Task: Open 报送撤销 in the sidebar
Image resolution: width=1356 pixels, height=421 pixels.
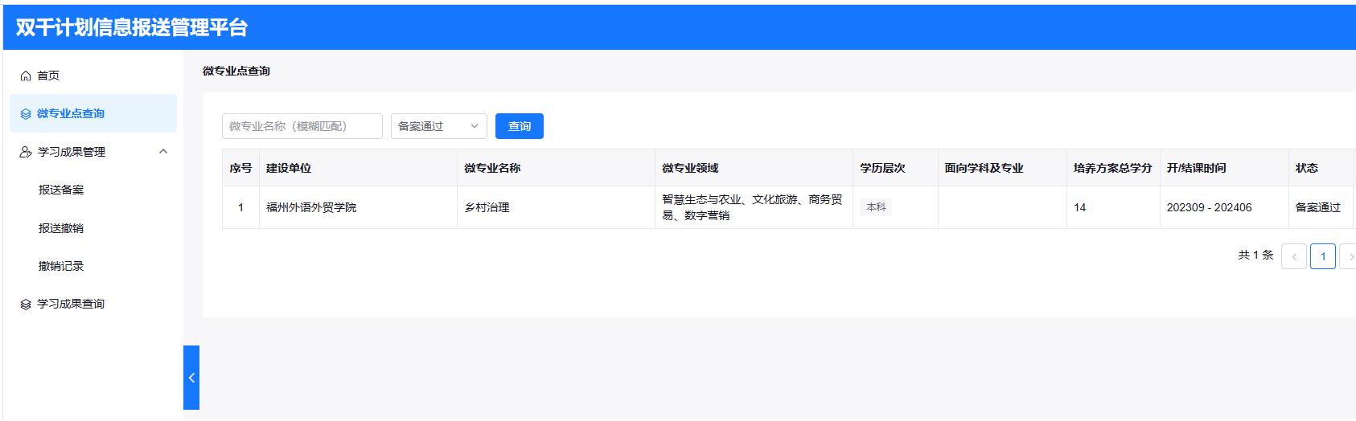Action: coord(61,228)
